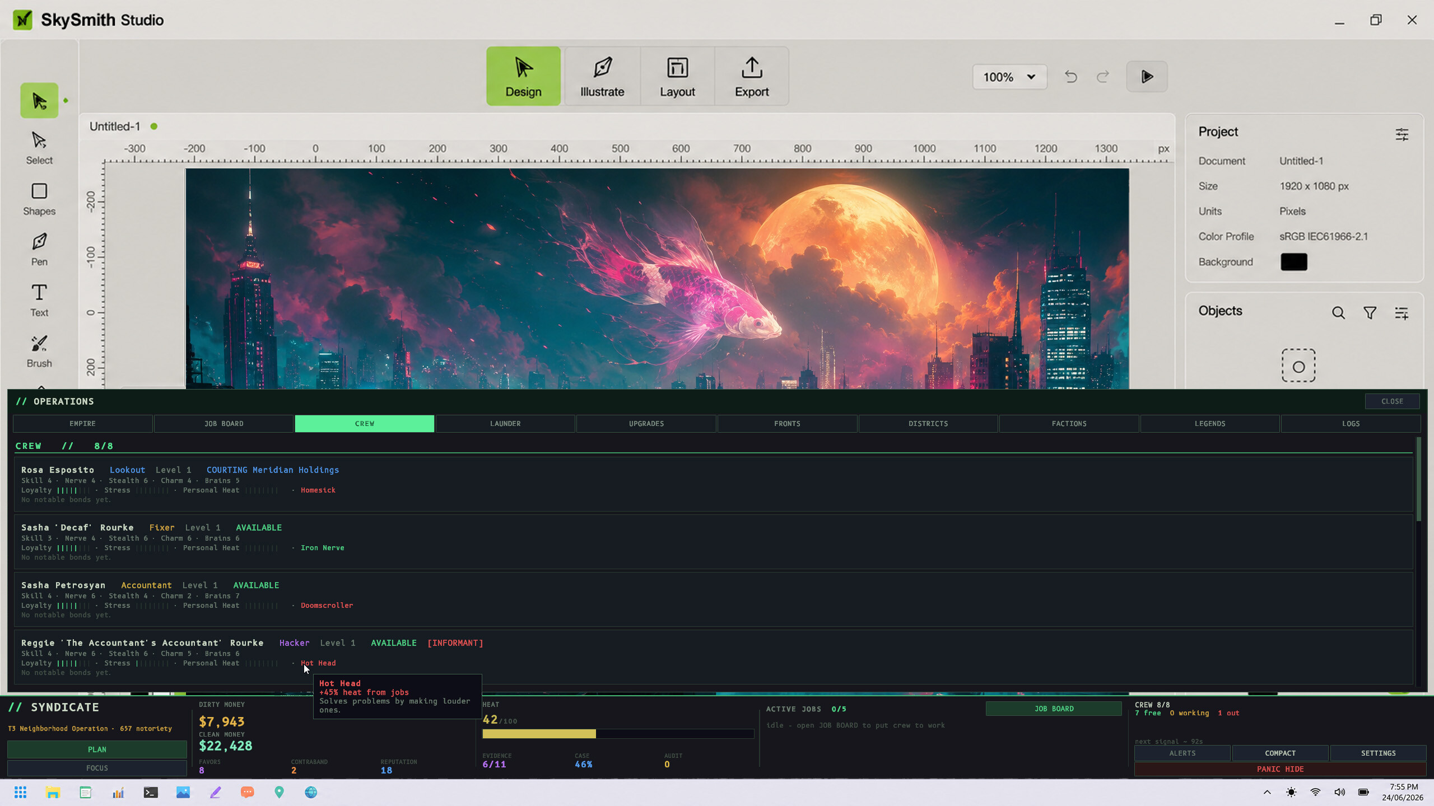The image size is (1434, 806).
Task: Filter the Objects panel
Action: pos(1370,313)
